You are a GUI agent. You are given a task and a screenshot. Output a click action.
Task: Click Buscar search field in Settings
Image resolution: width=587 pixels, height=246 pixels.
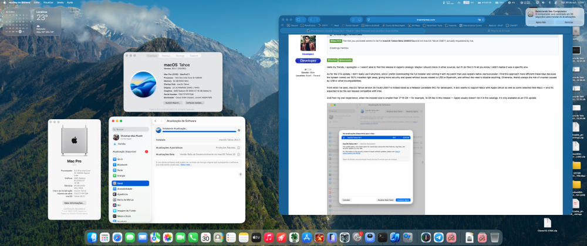(130, 129)
